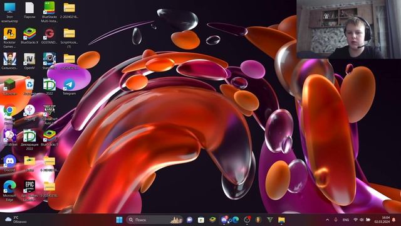Open the GGSTANDOFF shortcut
Image resolution: width=401 pixels, height=226 pixels.
click(49, 36)
